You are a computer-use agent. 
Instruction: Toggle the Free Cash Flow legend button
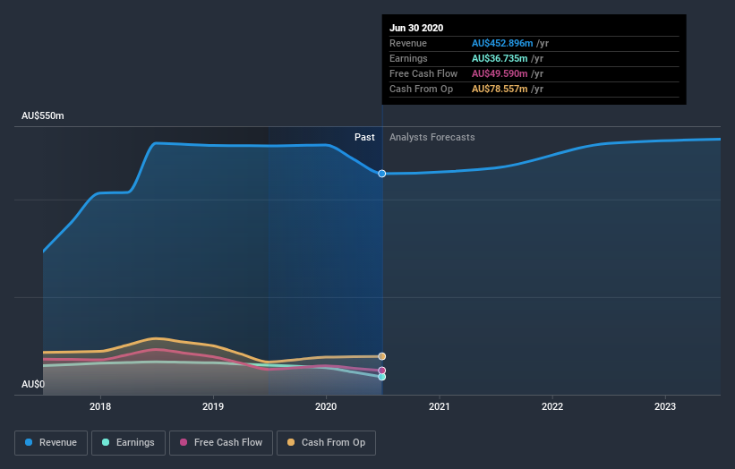tap(221, 443)
